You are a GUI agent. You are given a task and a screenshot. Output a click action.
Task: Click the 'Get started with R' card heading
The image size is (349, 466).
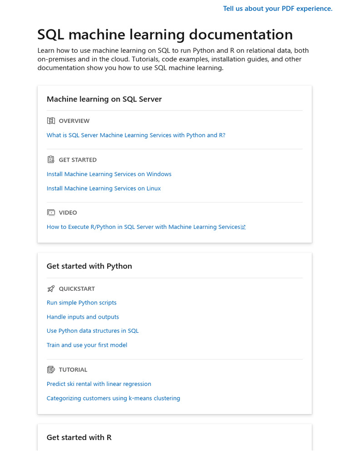79,437
